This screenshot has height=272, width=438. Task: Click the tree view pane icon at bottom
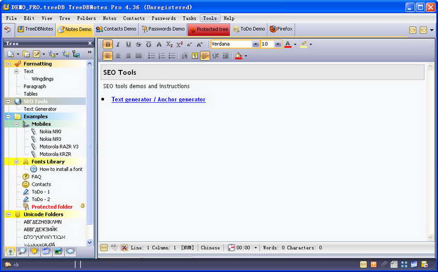pyautogui.click(x=10, y=251)
